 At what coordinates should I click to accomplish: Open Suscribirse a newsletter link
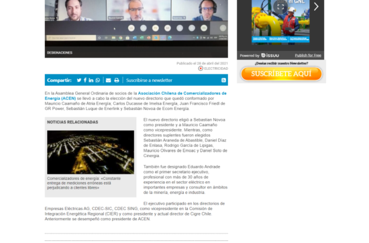click(149, 81)
